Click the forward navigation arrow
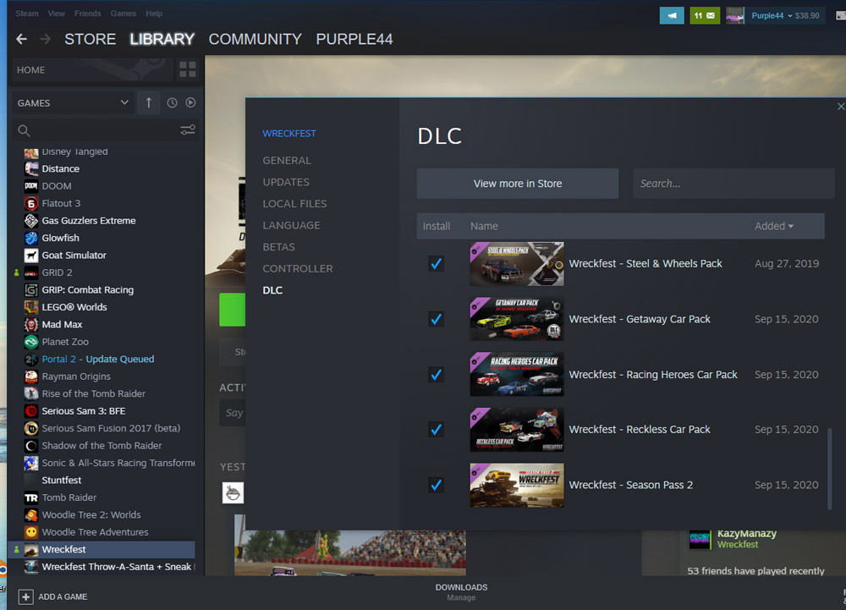 point(46,39)
